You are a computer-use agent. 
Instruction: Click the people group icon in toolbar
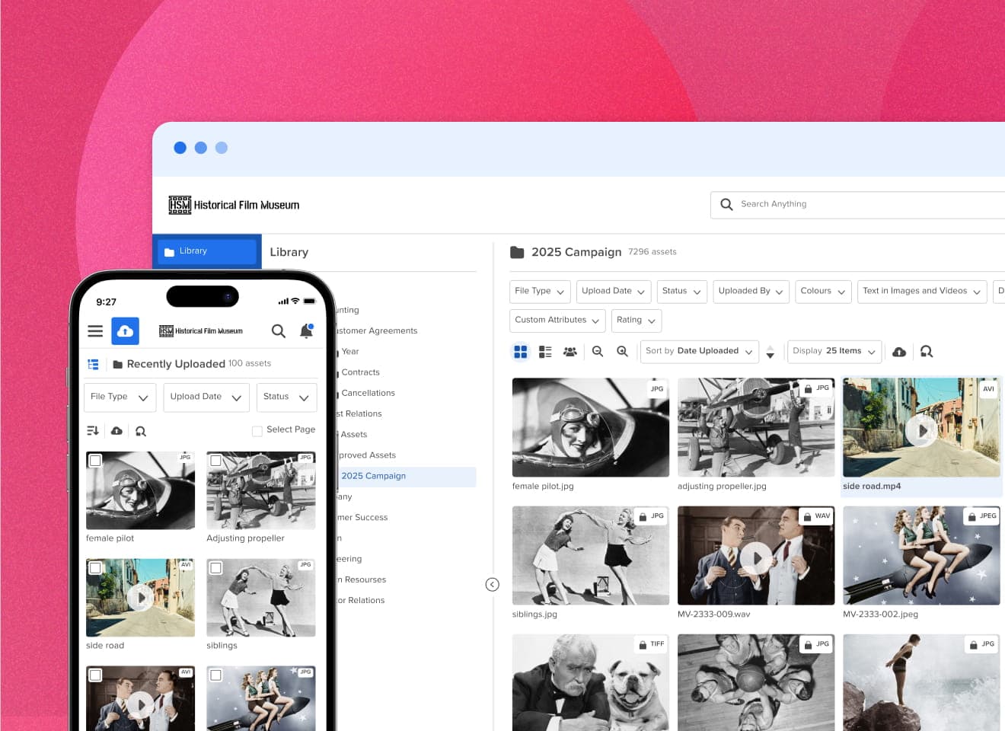(569, 352)
